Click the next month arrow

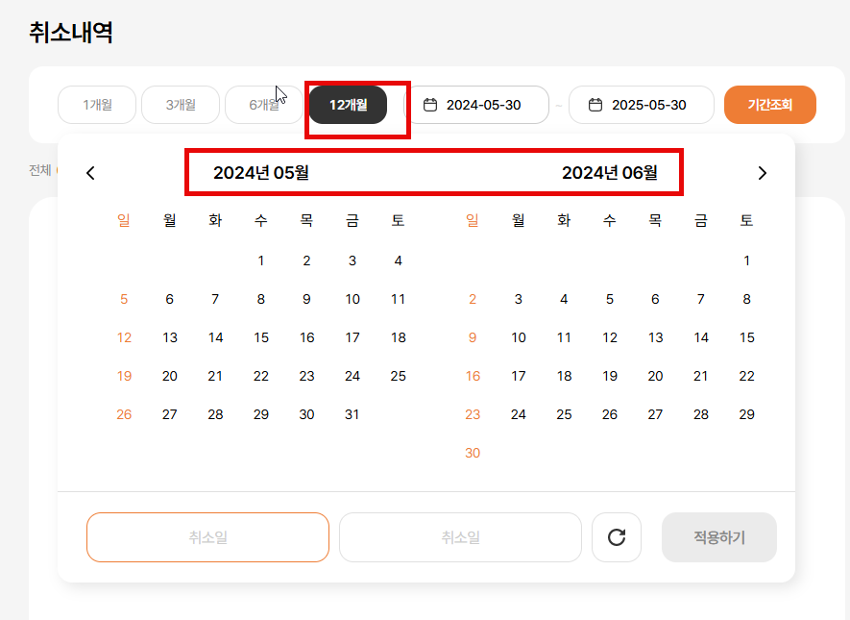point(763,173)
